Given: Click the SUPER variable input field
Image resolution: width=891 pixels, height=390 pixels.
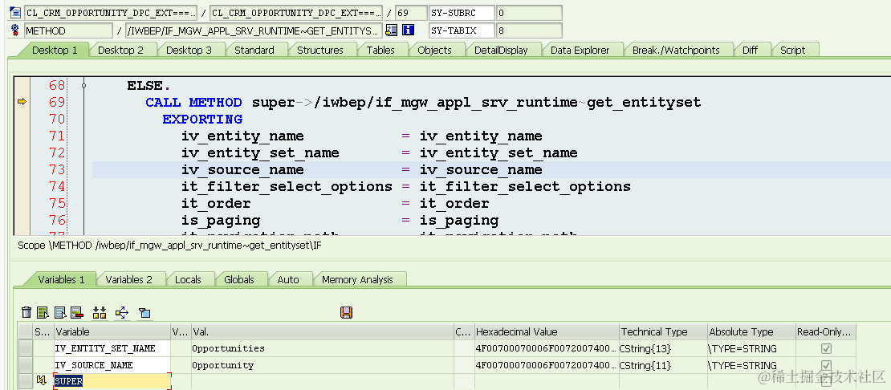Looking at the screenshot, I should tap(112, 381).
